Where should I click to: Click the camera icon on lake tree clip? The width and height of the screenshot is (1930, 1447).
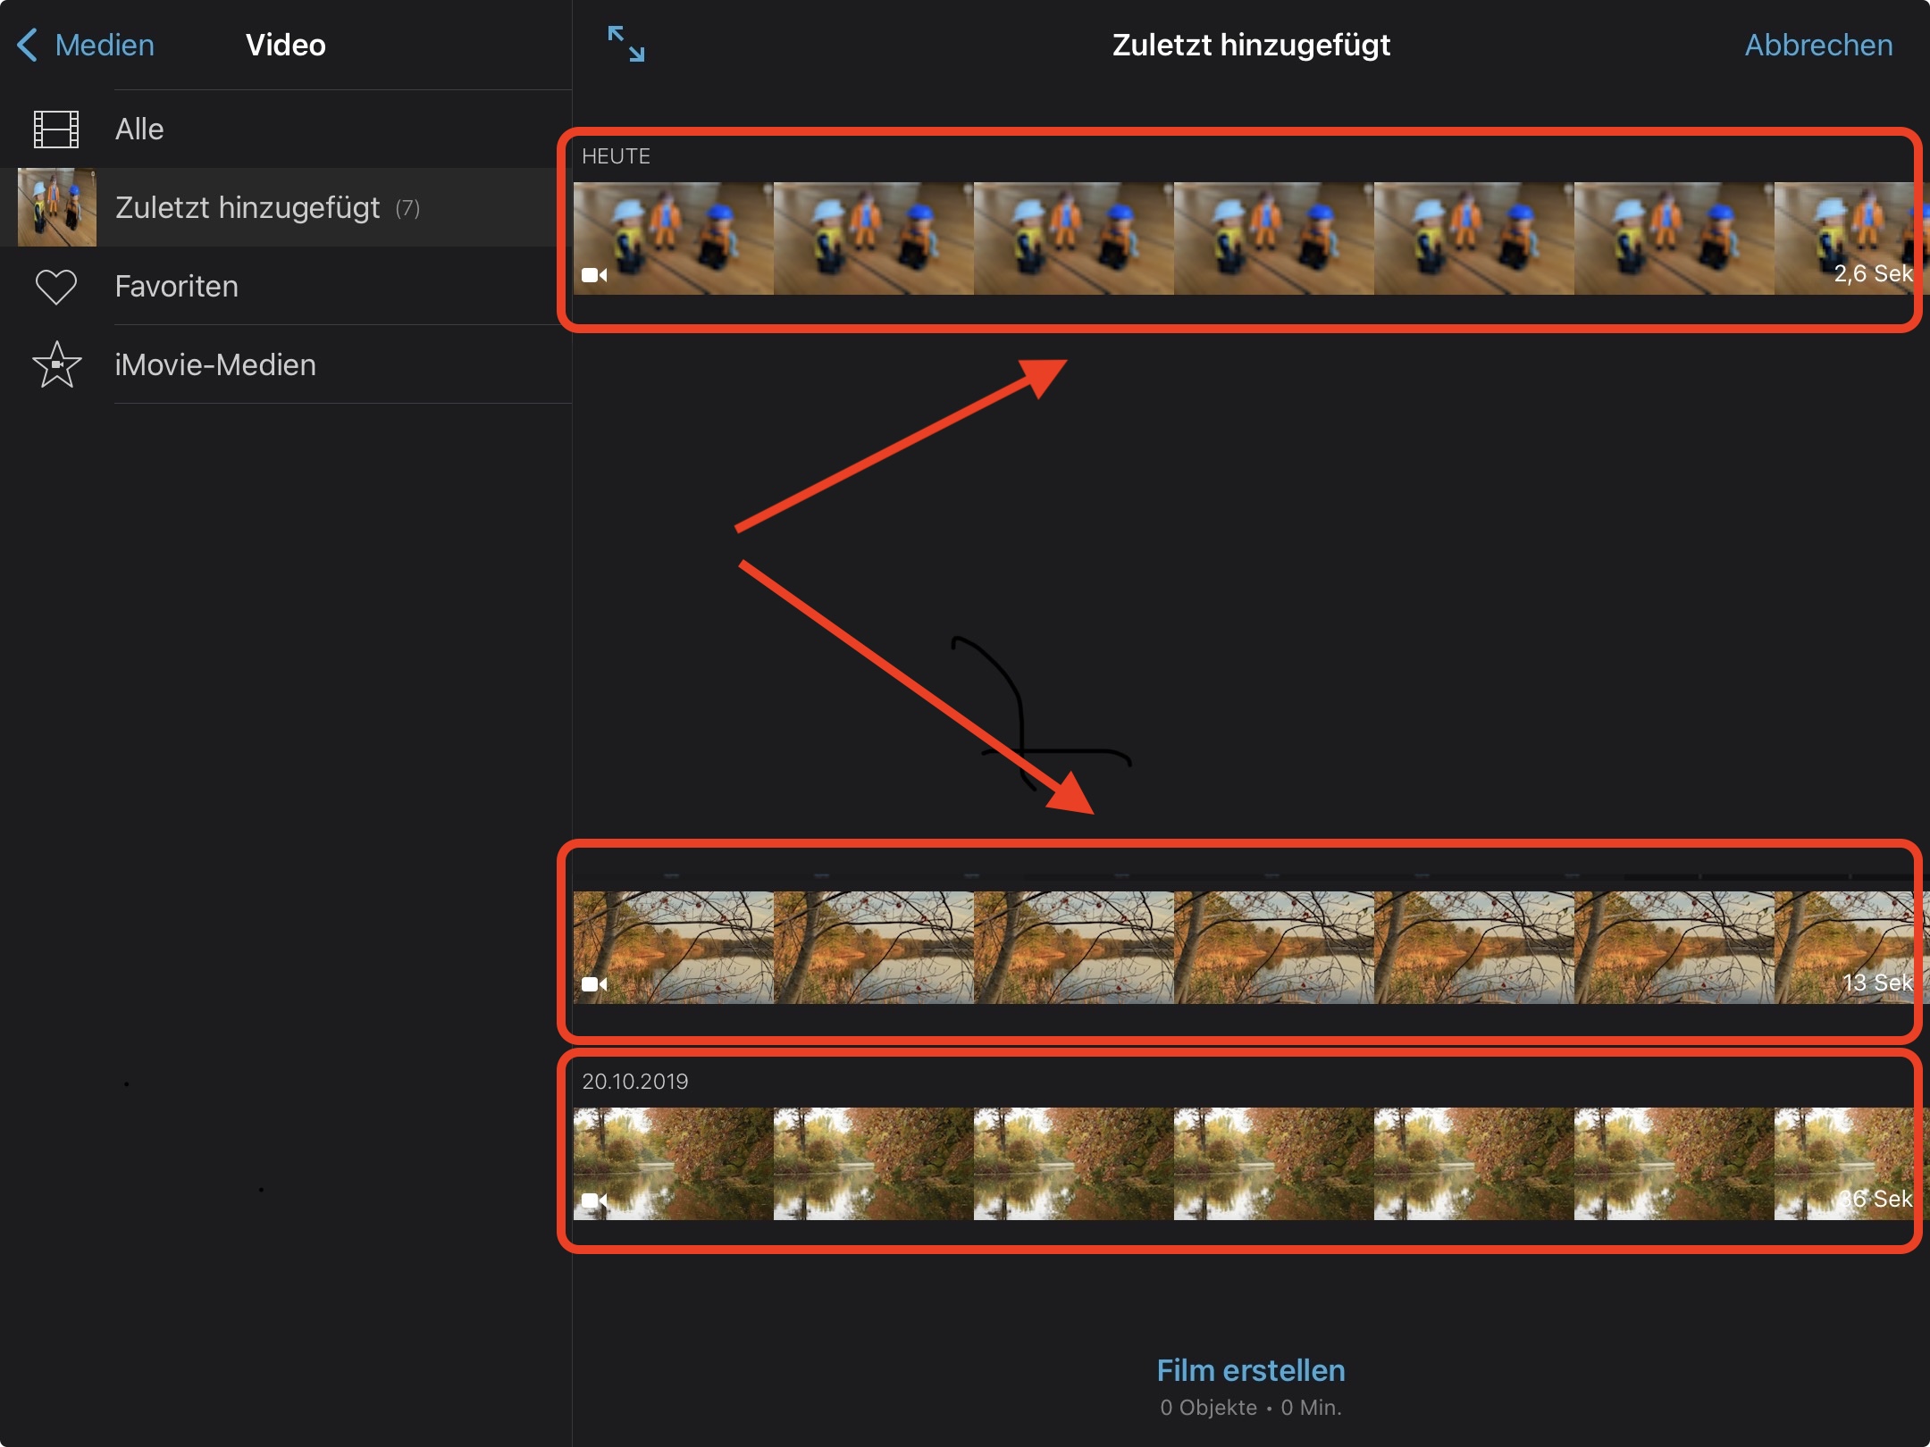pyautogui.click(x=594, y=984)
